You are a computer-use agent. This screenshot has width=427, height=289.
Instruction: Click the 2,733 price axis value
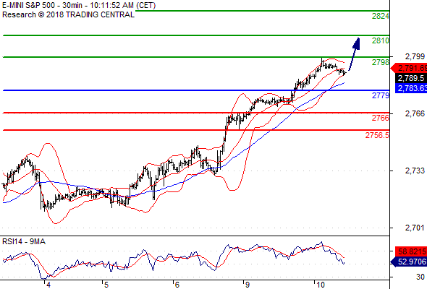click(415, 171)
